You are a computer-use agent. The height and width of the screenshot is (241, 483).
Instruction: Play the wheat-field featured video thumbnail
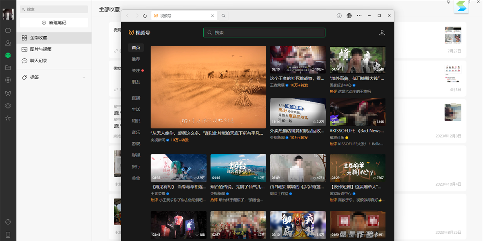208,87
